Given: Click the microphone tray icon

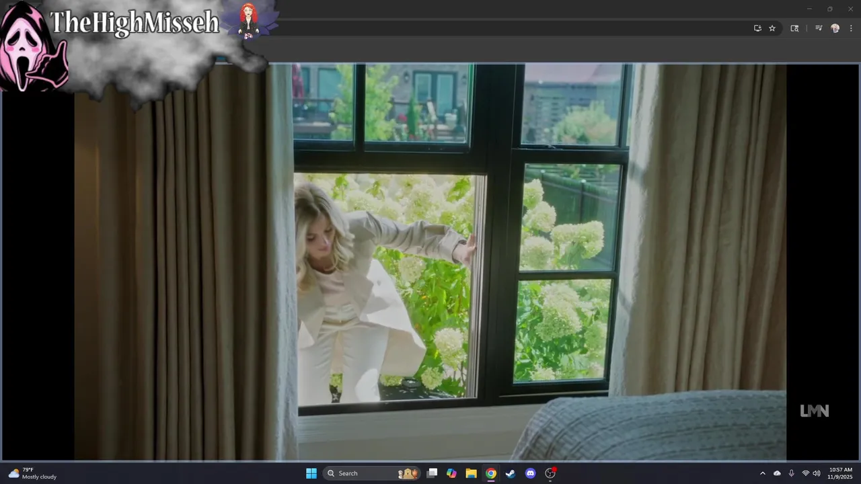Looking at the screenshot, I should [x=791, y=473].
